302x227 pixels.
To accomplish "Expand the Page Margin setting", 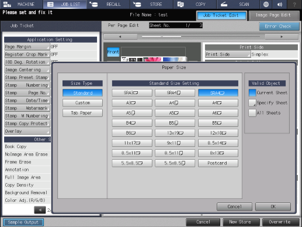I will click(x=27, y=47).
